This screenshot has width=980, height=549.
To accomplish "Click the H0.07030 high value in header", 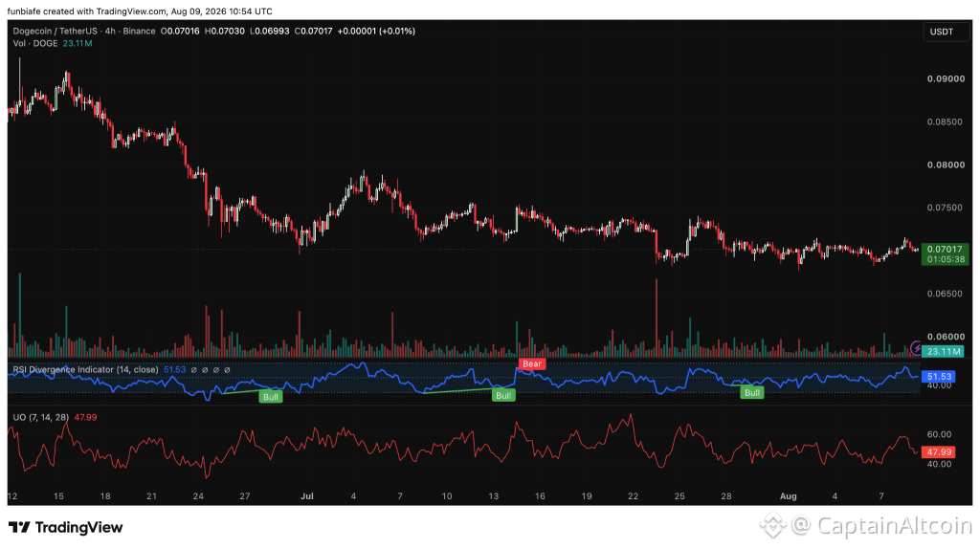I will pyautogui.click(x=225, y=32).
